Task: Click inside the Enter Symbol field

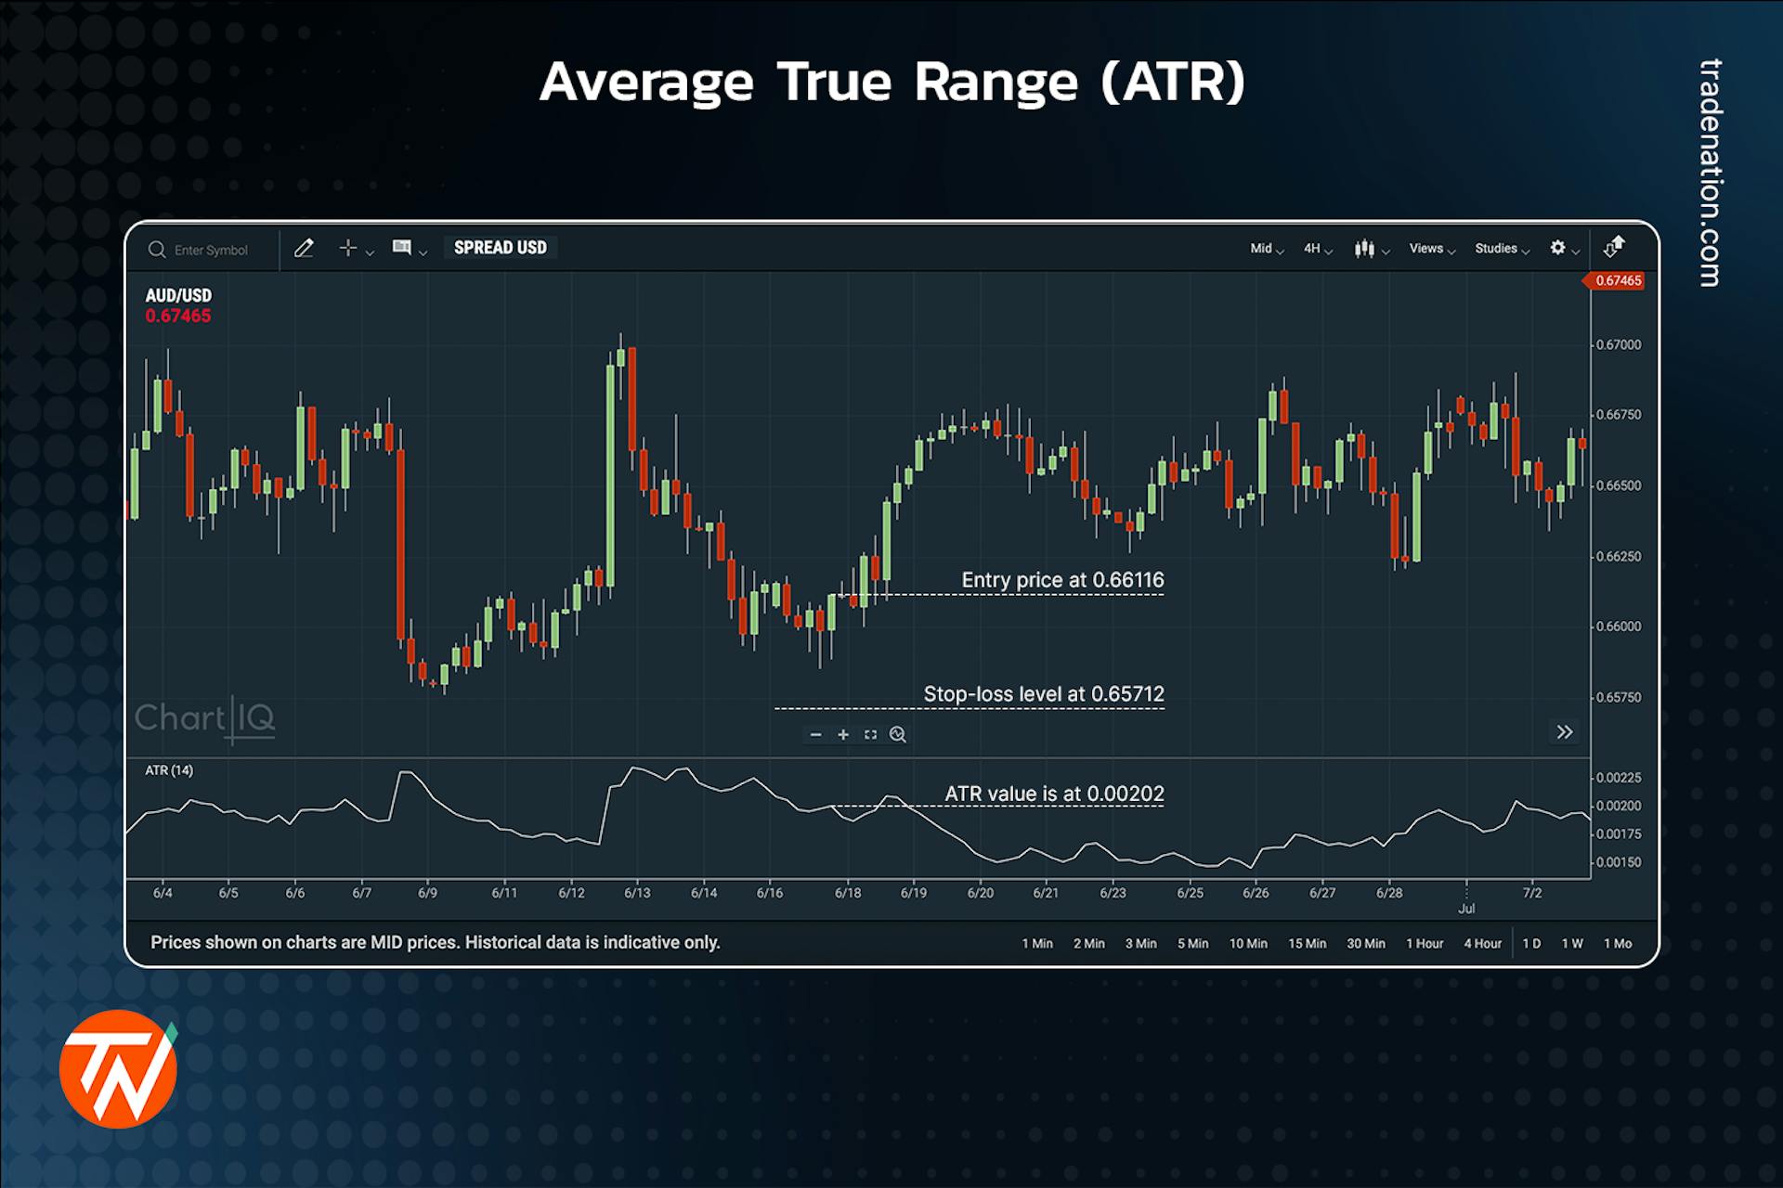Action: [x=212, y=250]
